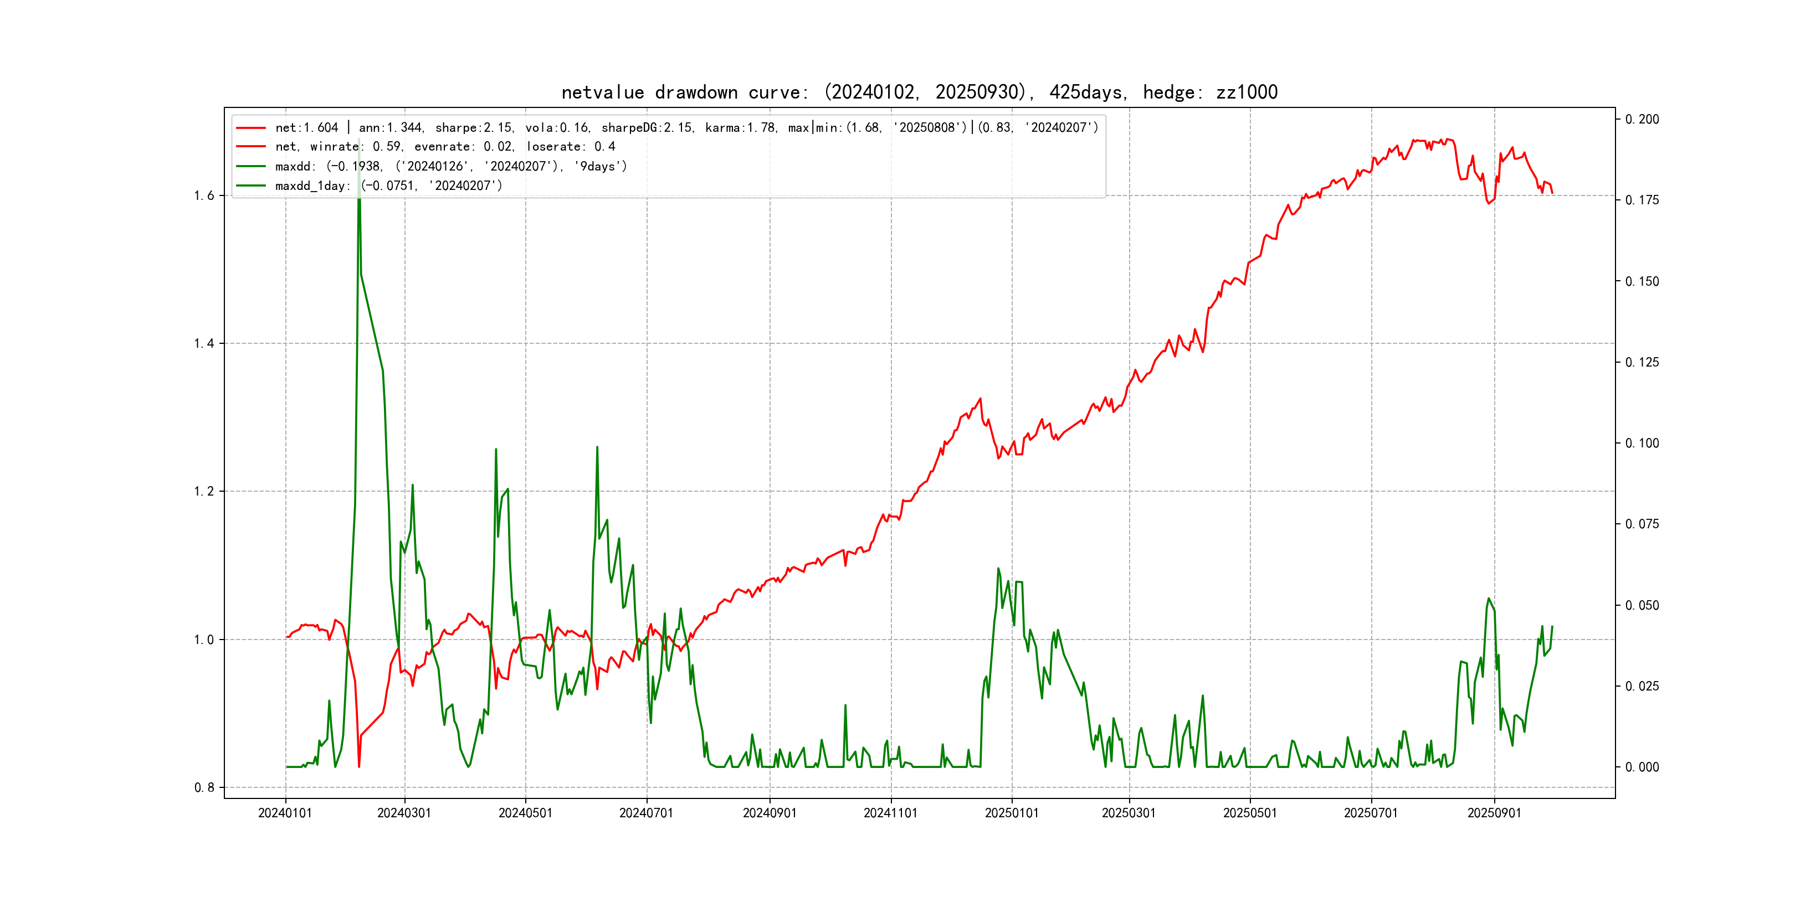
Task: Click the 20240501 x-axis date label
Action: click(x=525, y=813)
